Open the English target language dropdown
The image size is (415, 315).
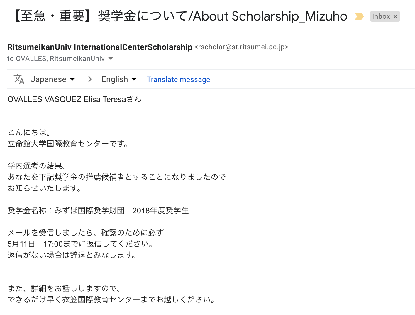[119, 79]
